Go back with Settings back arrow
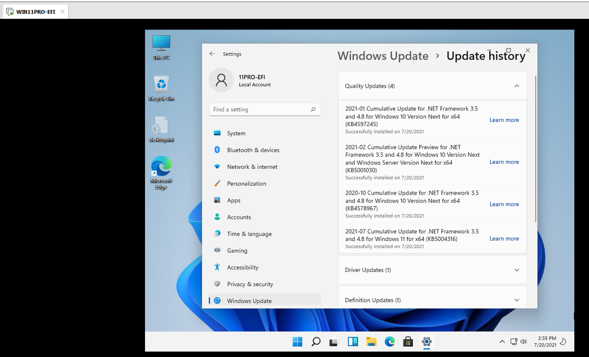This screenshot has height=357, width=589. click(212, 54)
